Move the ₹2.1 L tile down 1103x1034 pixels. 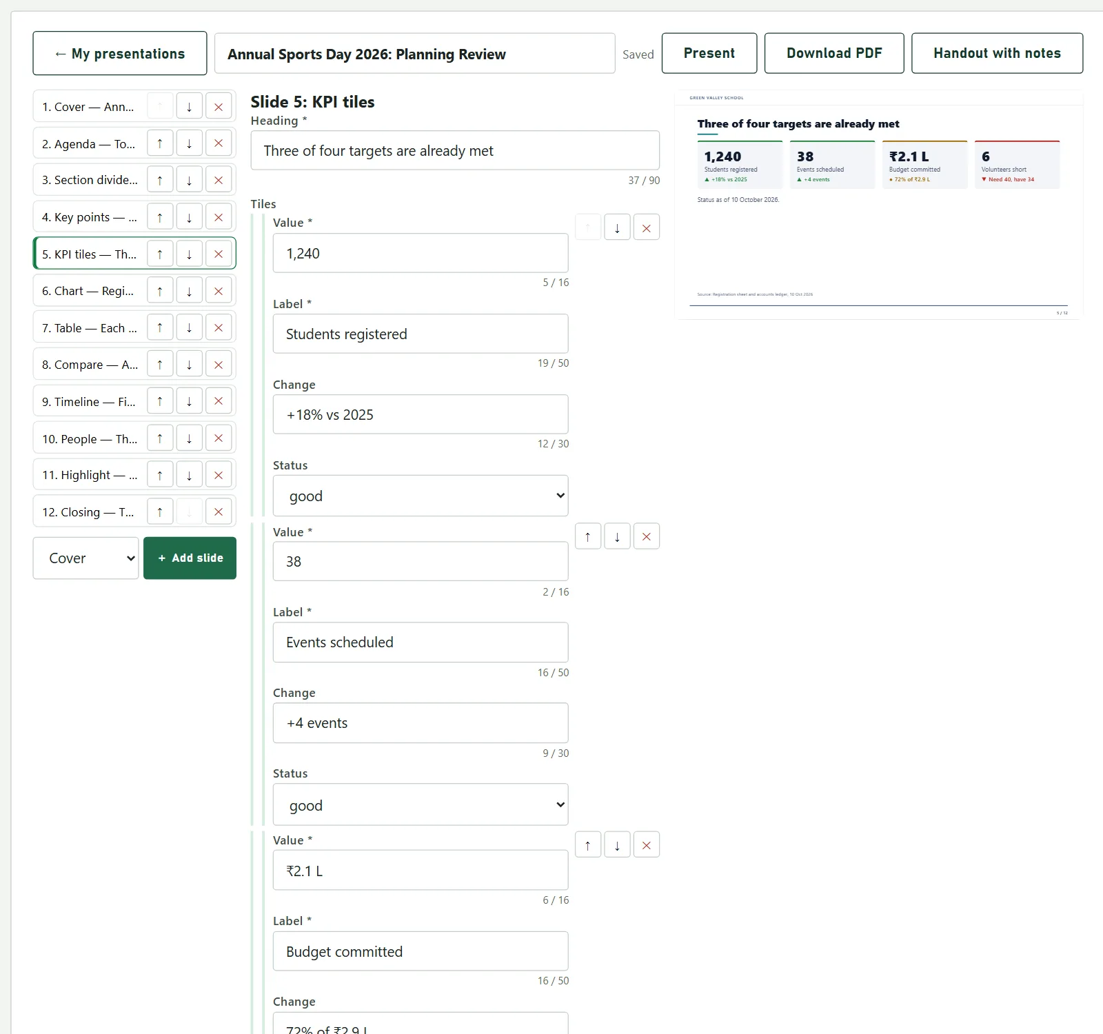click(x=617, y=844)
